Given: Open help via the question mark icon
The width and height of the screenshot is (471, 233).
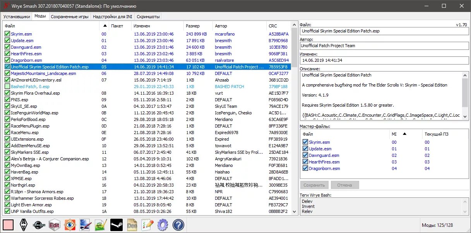Looking at the screenshot, I should pos(178,224).
